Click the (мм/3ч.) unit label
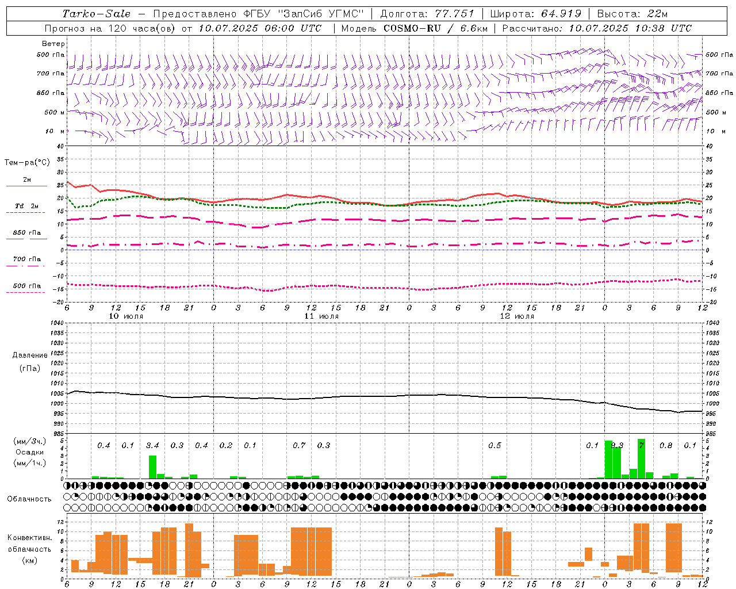 coord(29,441)
